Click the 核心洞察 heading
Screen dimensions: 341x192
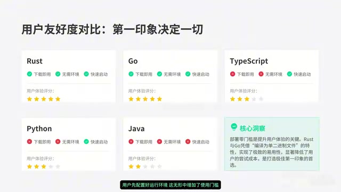pos(252,129)
